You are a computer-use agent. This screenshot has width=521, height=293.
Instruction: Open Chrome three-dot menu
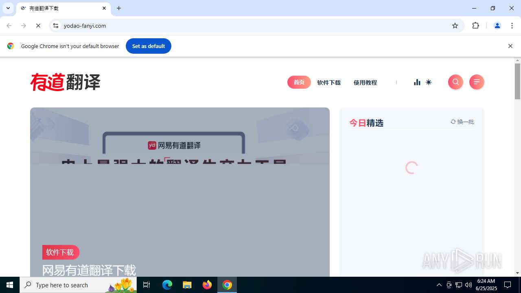click(512, 26)
